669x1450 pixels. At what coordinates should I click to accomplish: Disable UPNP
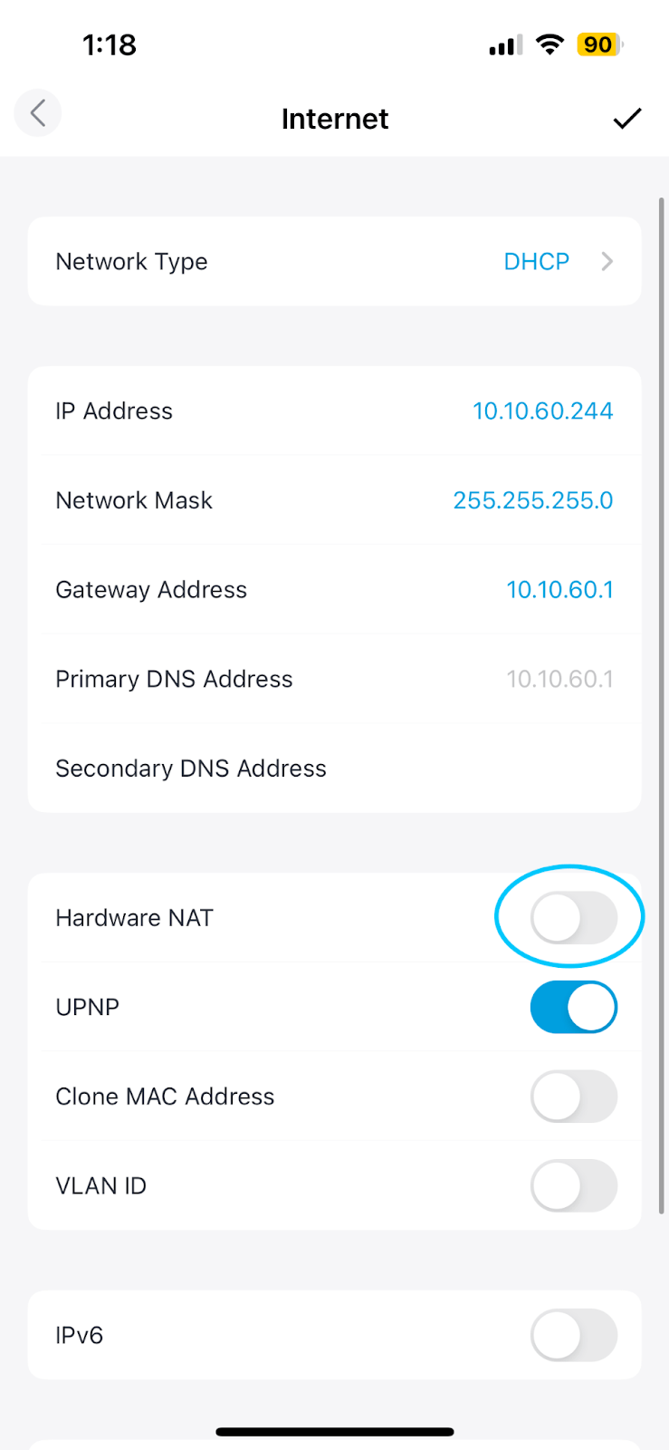coord(573,1007)
